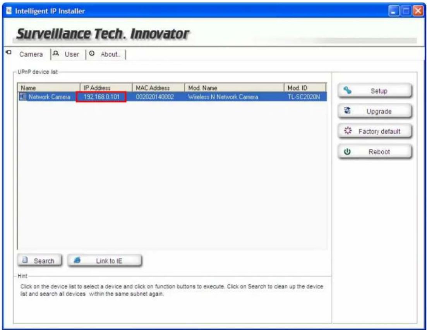Select the Network Camera row name
427x330 pixels.
click(49, 97)
